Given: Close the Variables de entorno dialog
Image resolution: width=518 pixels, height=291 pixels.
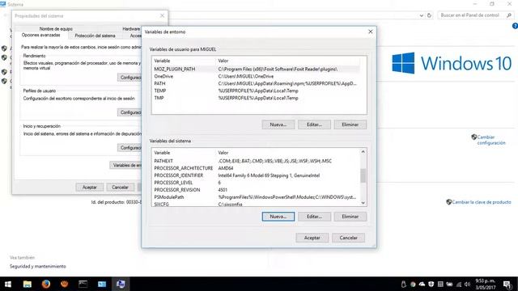Looking at the screenshot, I should 371,32.
